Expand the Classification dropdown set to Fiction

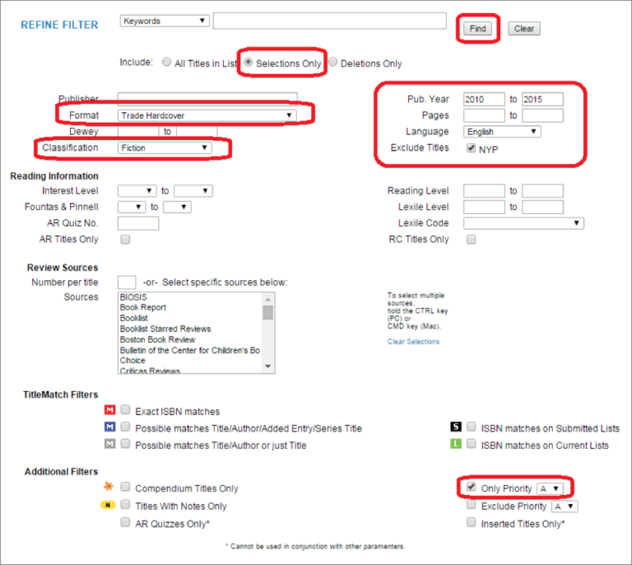point(165,148)
